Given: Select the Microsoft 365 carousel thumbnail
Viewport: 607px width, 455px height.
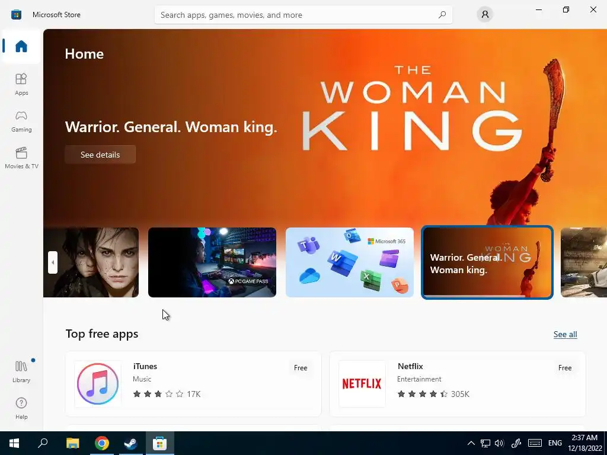Looking at the screenshot, I should [350, 262].
